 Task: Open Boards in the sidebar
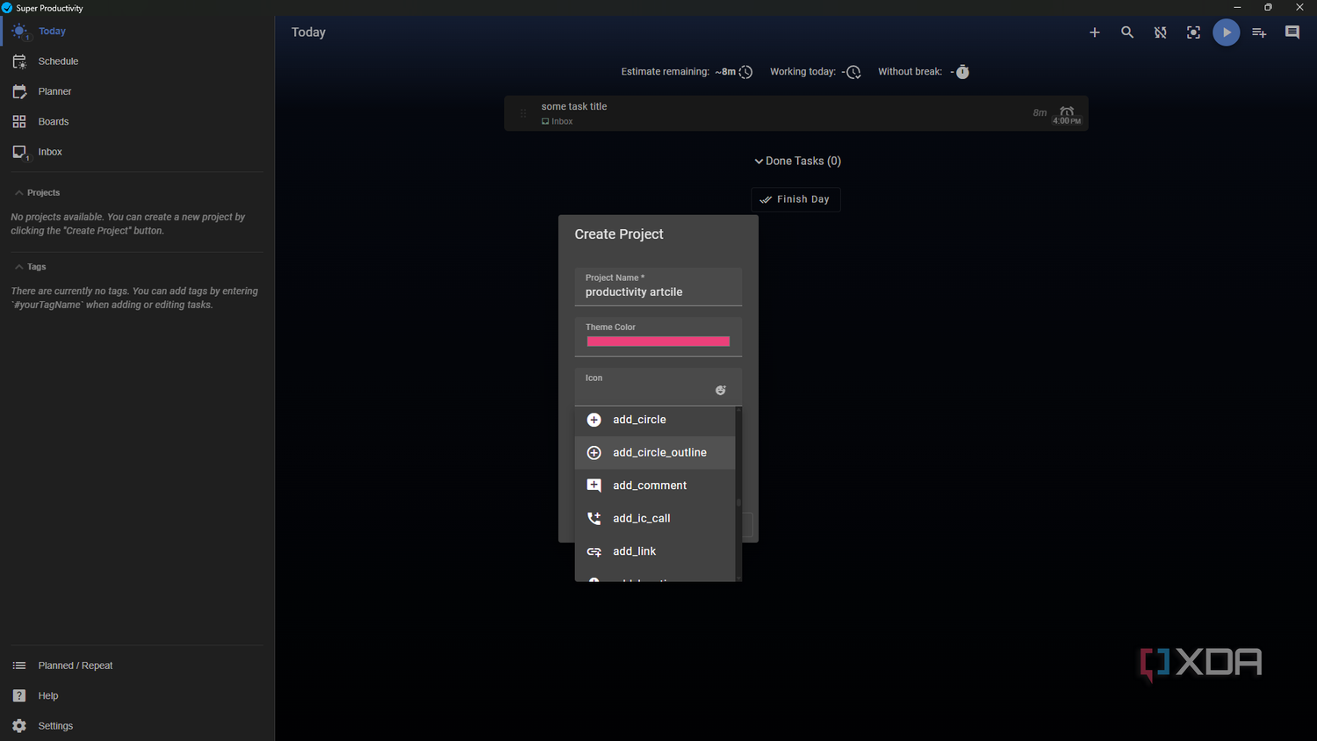[x=137, y=122]
